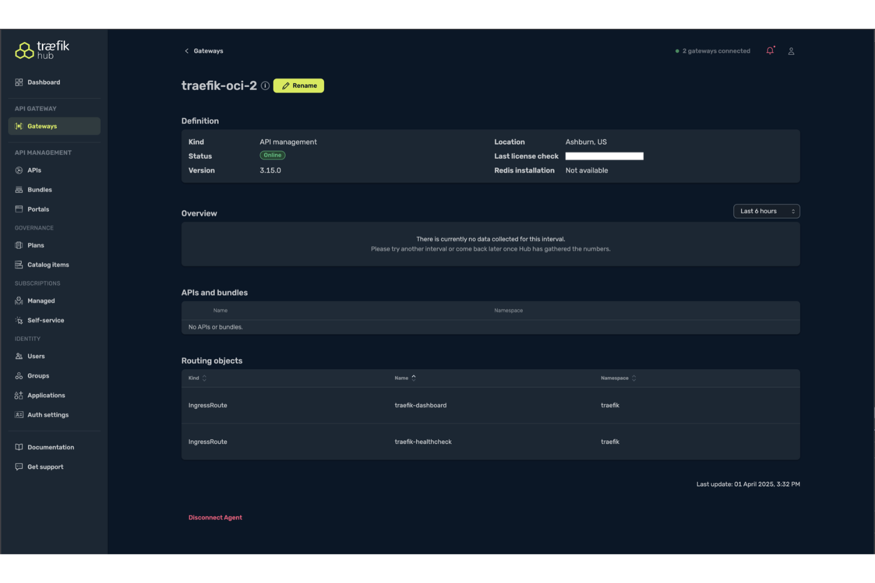Click the No APIs or bundles row
The image size is (875, 583).
[490, 327]
